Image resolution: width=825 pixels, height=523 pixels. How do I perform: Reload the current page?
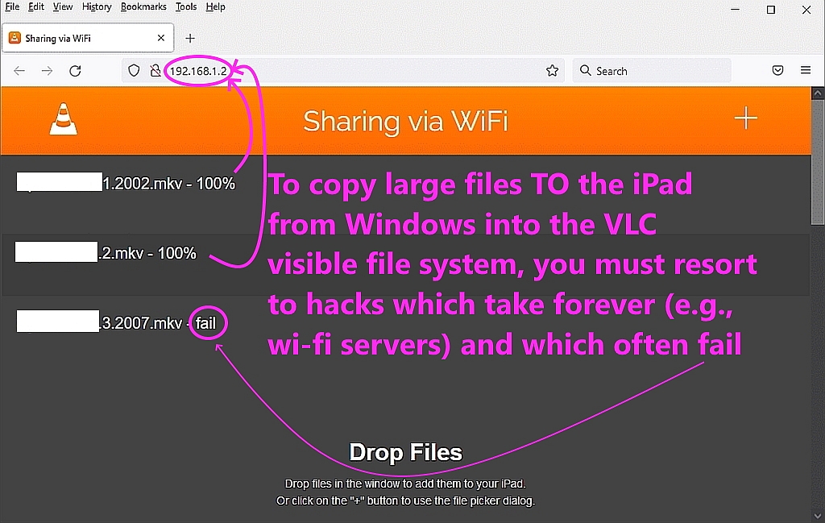click(x=75, y=70)
